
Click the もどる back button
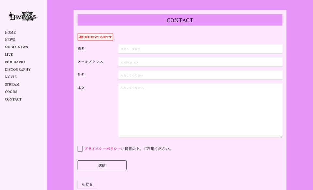coord(87,184)
